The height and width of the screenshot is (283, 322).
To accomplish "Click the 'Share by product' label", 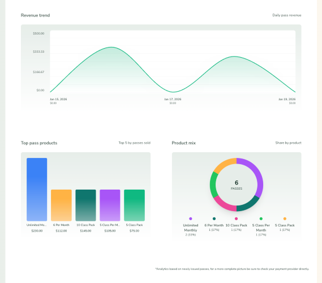I will (288, 143).
